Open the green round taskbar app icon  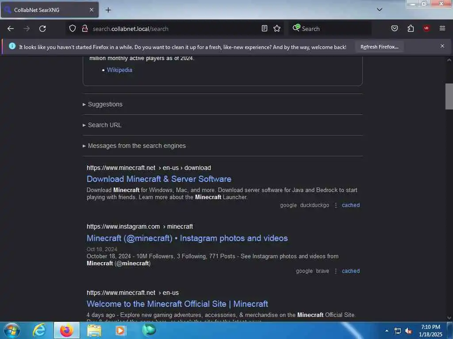[149, 329]
